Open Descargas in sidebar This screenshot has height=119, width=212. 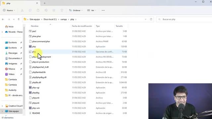[x=11, y=53]
